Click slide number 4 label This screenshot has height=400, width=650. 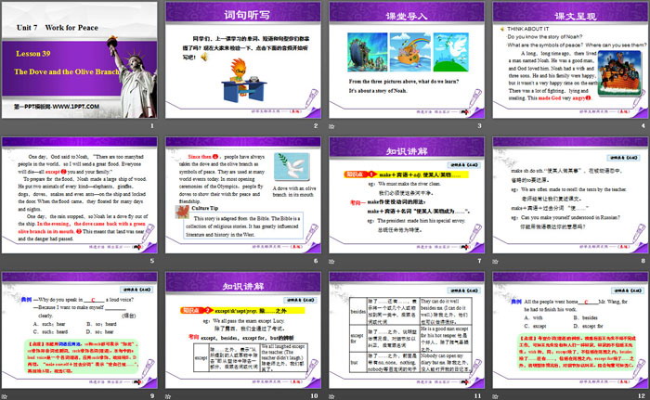[x=643, y=125]
